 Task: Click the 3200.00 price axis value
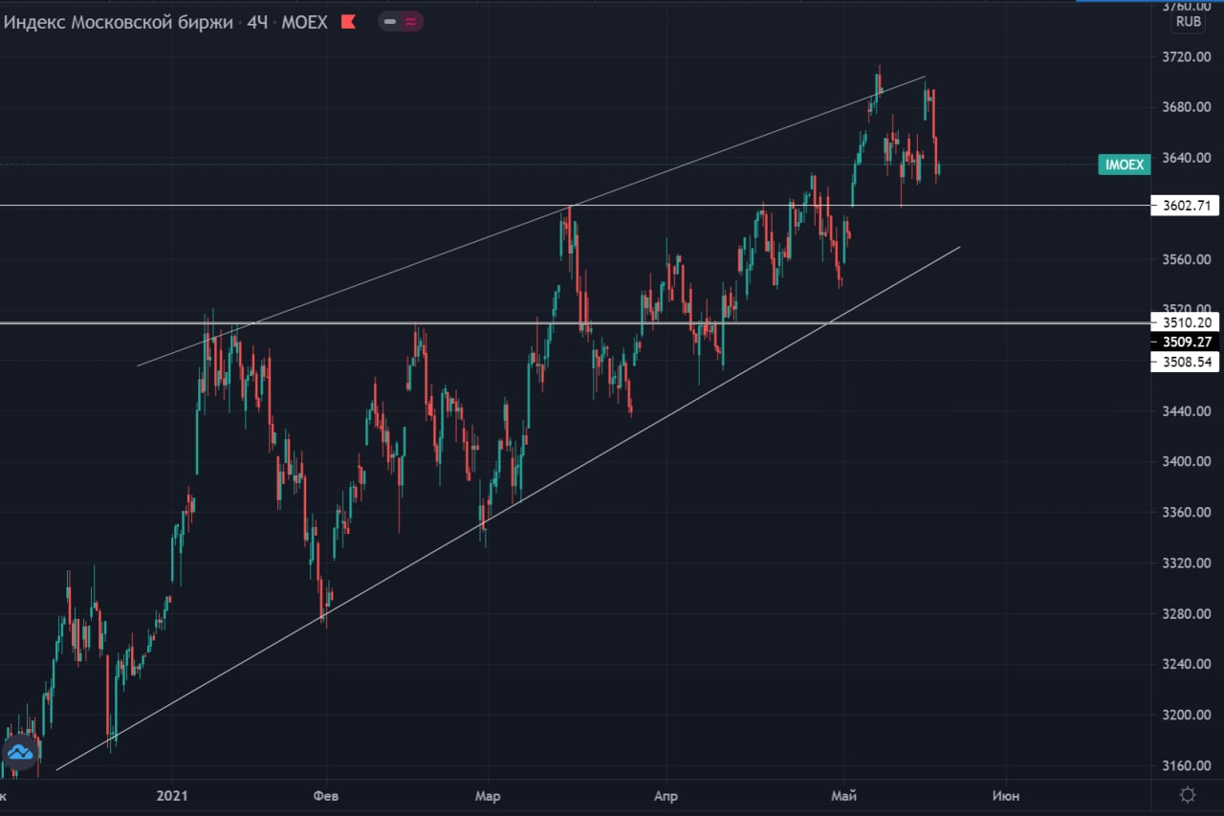tap(1187, 715)
